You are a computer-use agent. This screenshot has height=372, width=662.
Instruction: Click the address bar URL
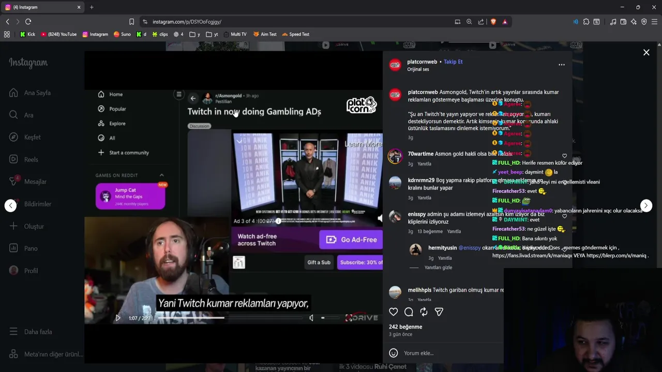(187, 22)
